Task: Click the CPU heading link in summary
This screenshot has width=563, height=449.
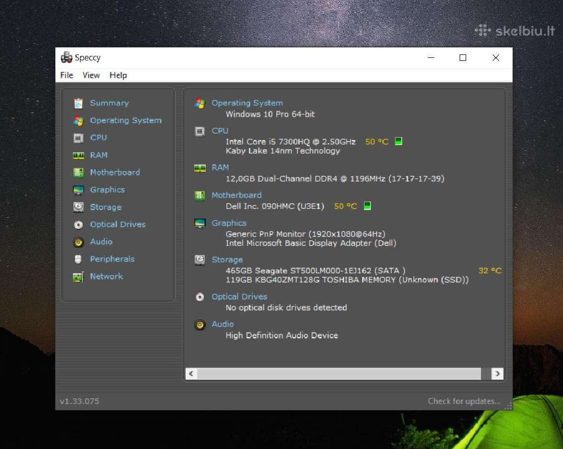Action: click(220, 131)
